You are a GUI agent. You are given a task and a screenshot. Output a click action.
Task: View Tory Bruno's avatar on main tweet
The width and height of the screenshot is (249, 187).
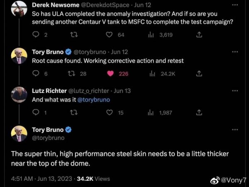[x=19, y=134]
